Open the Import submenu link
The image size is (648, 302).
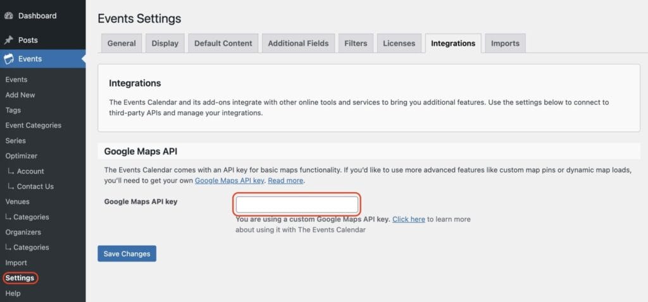pyautogui.click(x=16, y=263)
